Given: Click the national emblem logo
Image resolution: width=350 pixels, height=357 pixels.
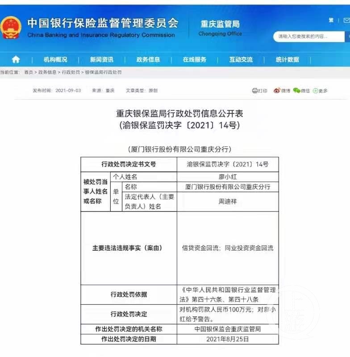Looking at the screenshot, I should (x=11, y=27).
